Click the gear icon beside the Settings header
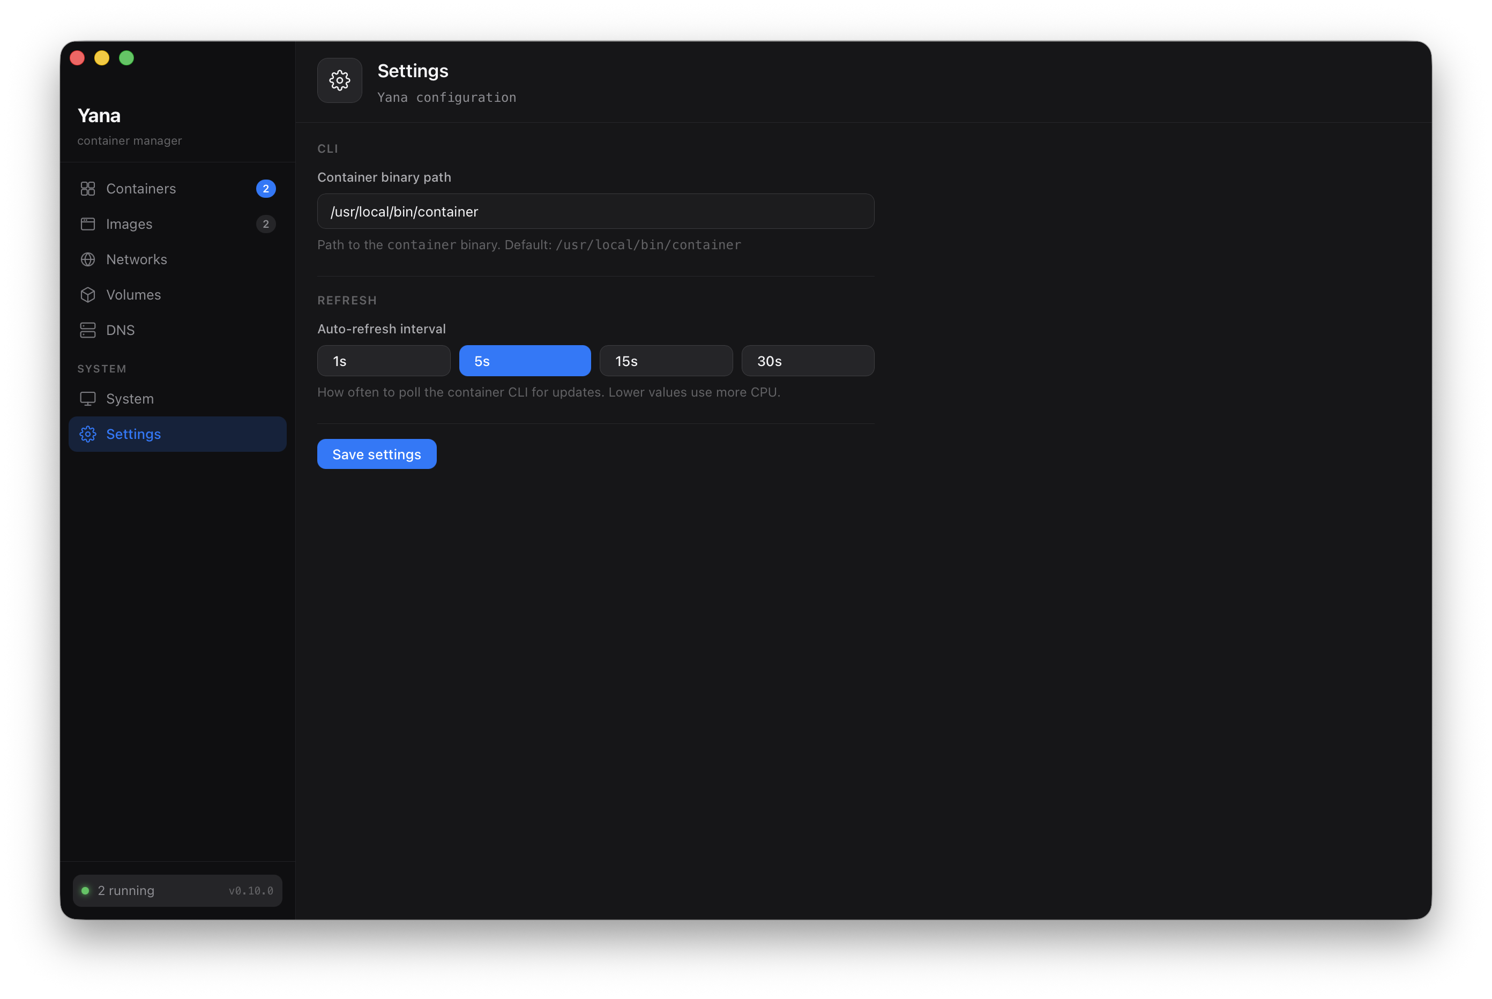The height and width of the screenshot is (999, 1492). point(340,80)
